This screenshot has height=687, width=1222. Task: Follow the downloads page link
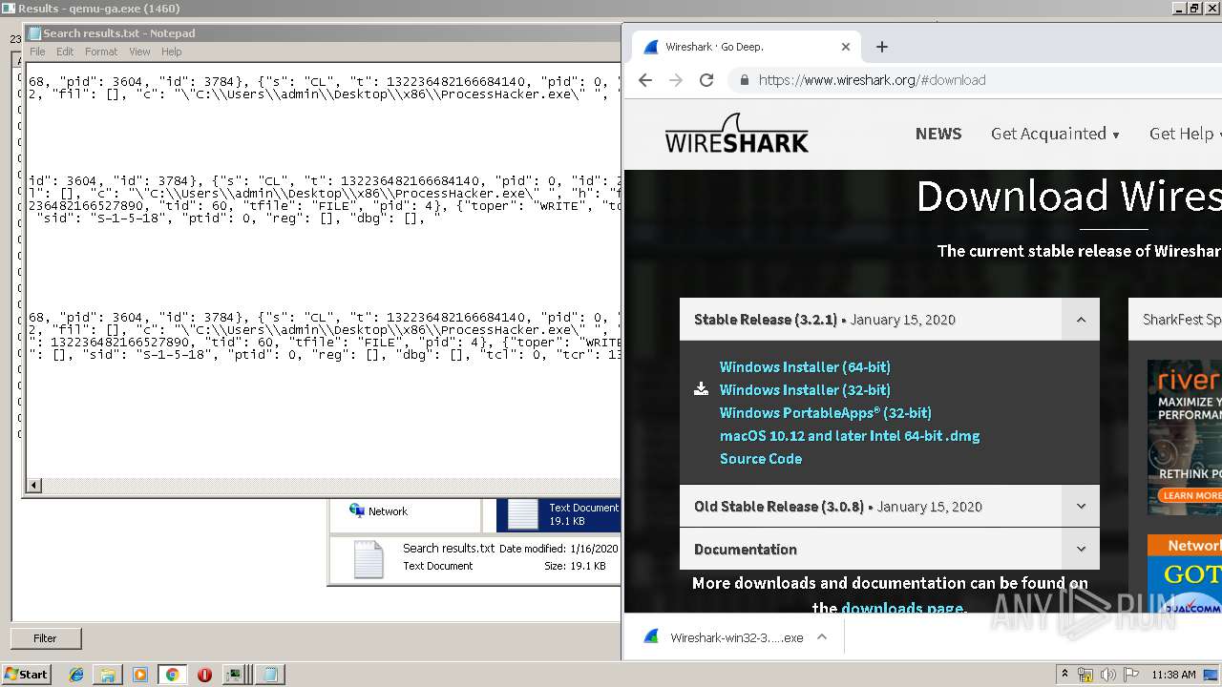(x=902, y=608)
